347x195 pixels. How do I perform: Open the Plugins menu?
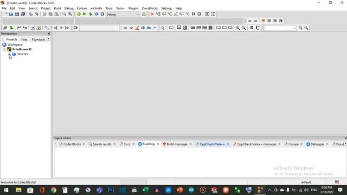[133, 8]
